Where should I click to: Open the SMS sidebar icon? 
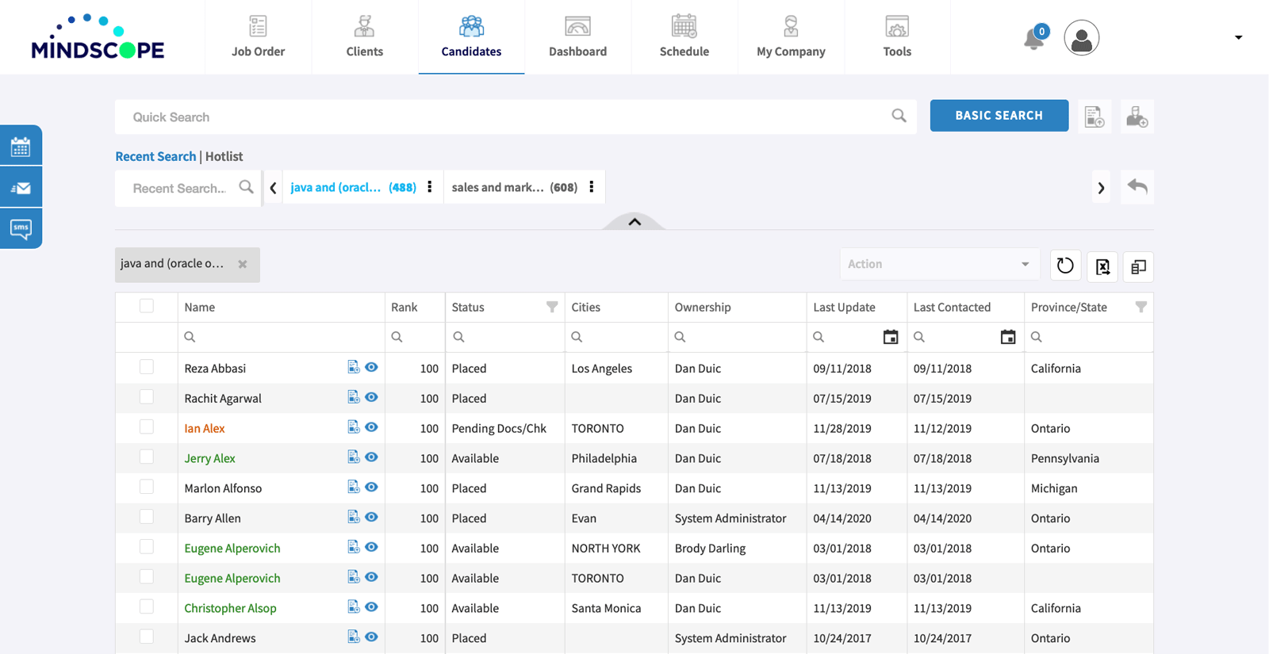tap(21, 229)
